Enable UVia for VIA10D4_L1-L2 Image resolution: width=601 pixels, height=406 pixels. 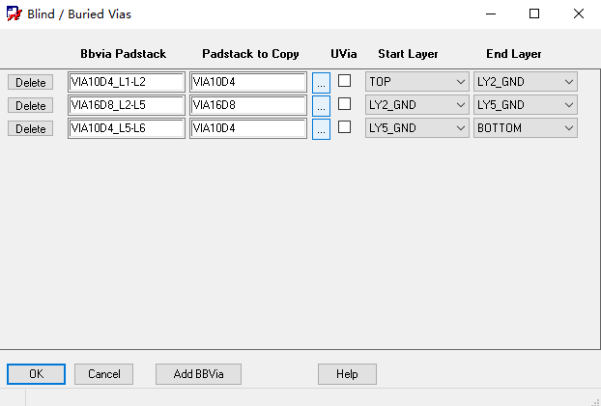click(344, 81)
